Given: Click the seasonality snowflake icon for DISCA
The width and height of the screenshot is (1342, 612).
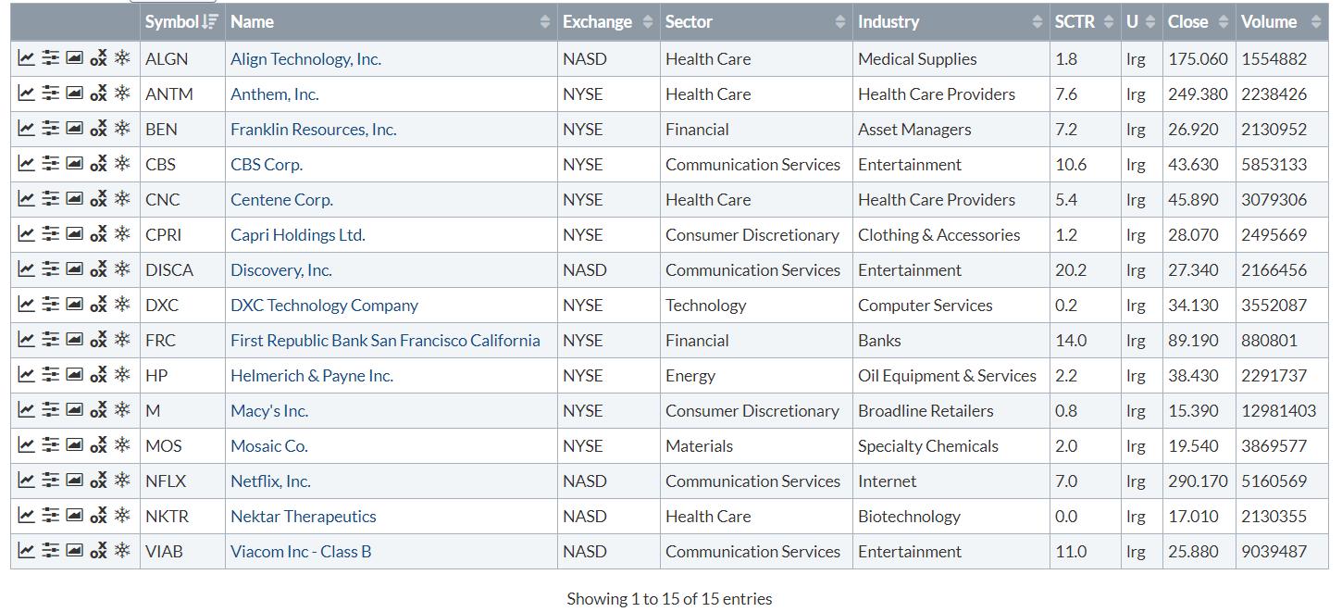Looking at the screenshot, I should [x=122, y=269].
